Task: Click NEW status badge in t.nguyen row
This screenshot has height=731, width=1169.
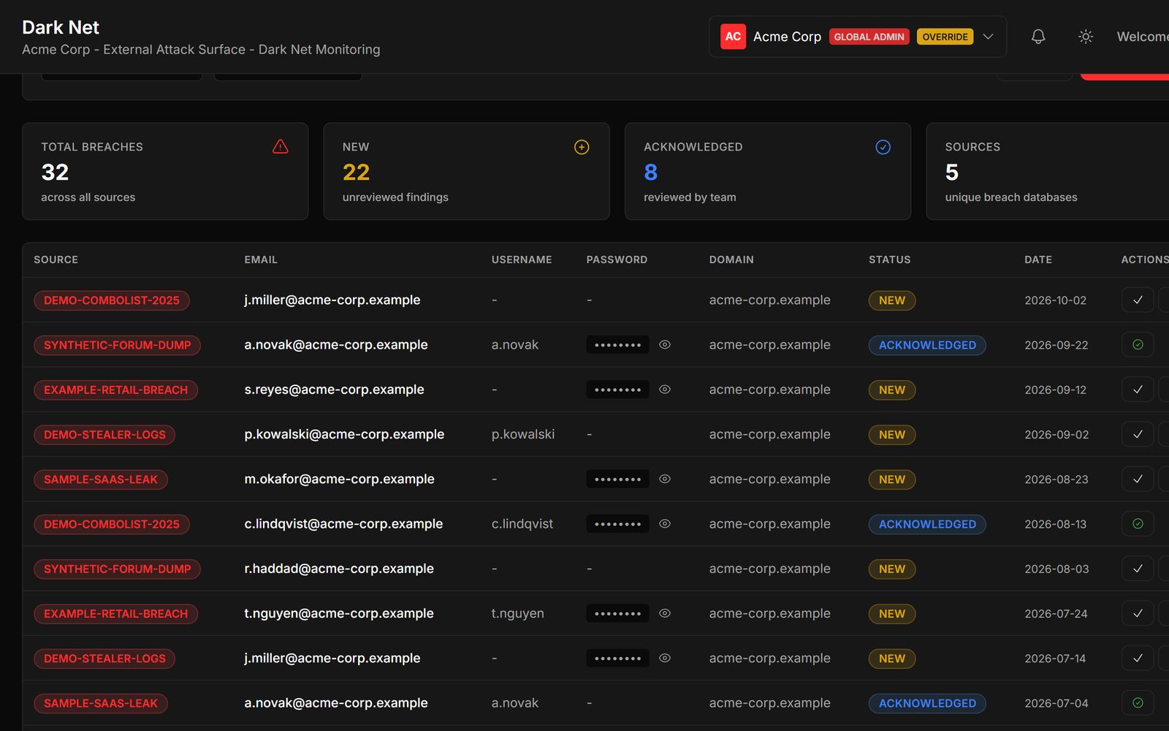Action: click(x=892, y=614)
